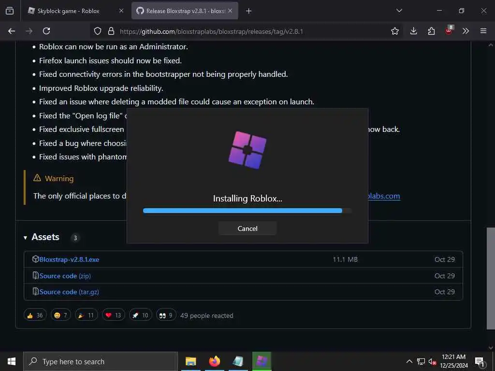Click the package icon beside Bloxstrap-v2.8.1.exe
The width and height of the screenshot is (495, 371).
pos(36,259)
